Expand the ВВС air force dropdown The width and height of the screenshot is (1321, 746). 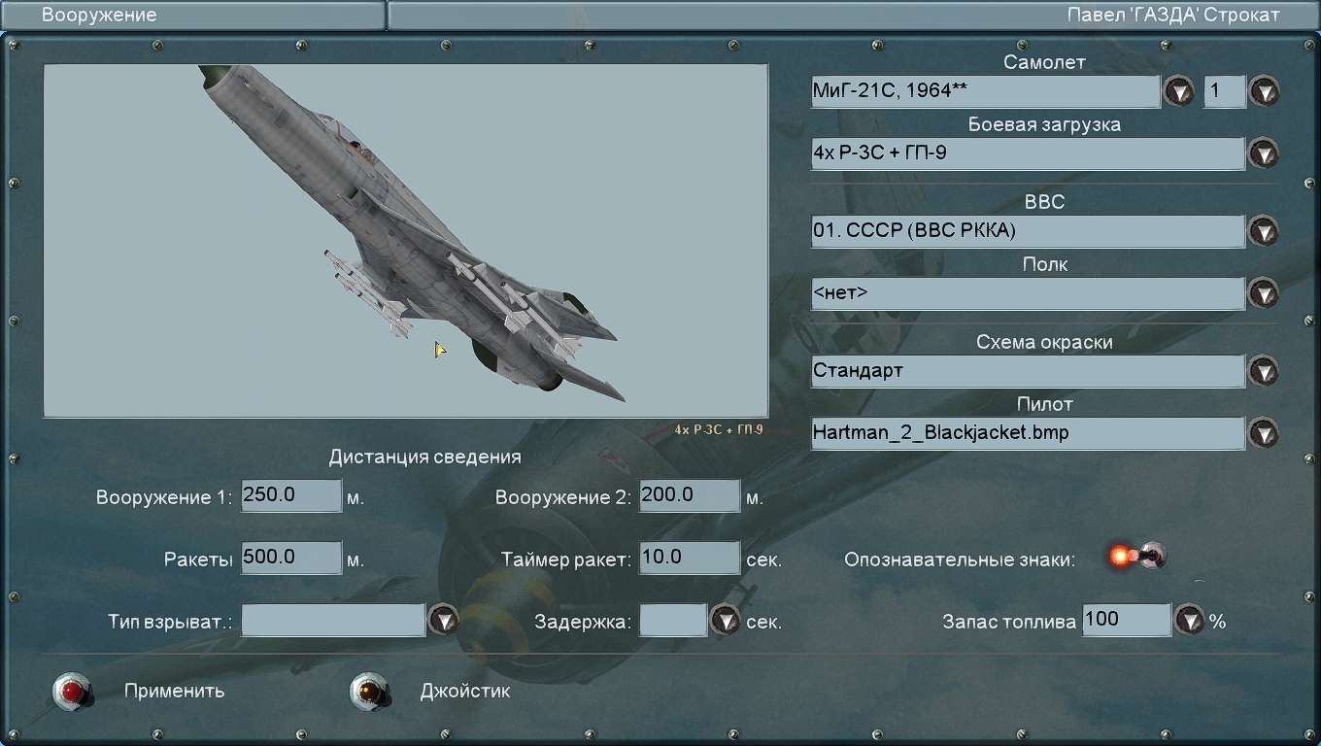pos(1264,231)
